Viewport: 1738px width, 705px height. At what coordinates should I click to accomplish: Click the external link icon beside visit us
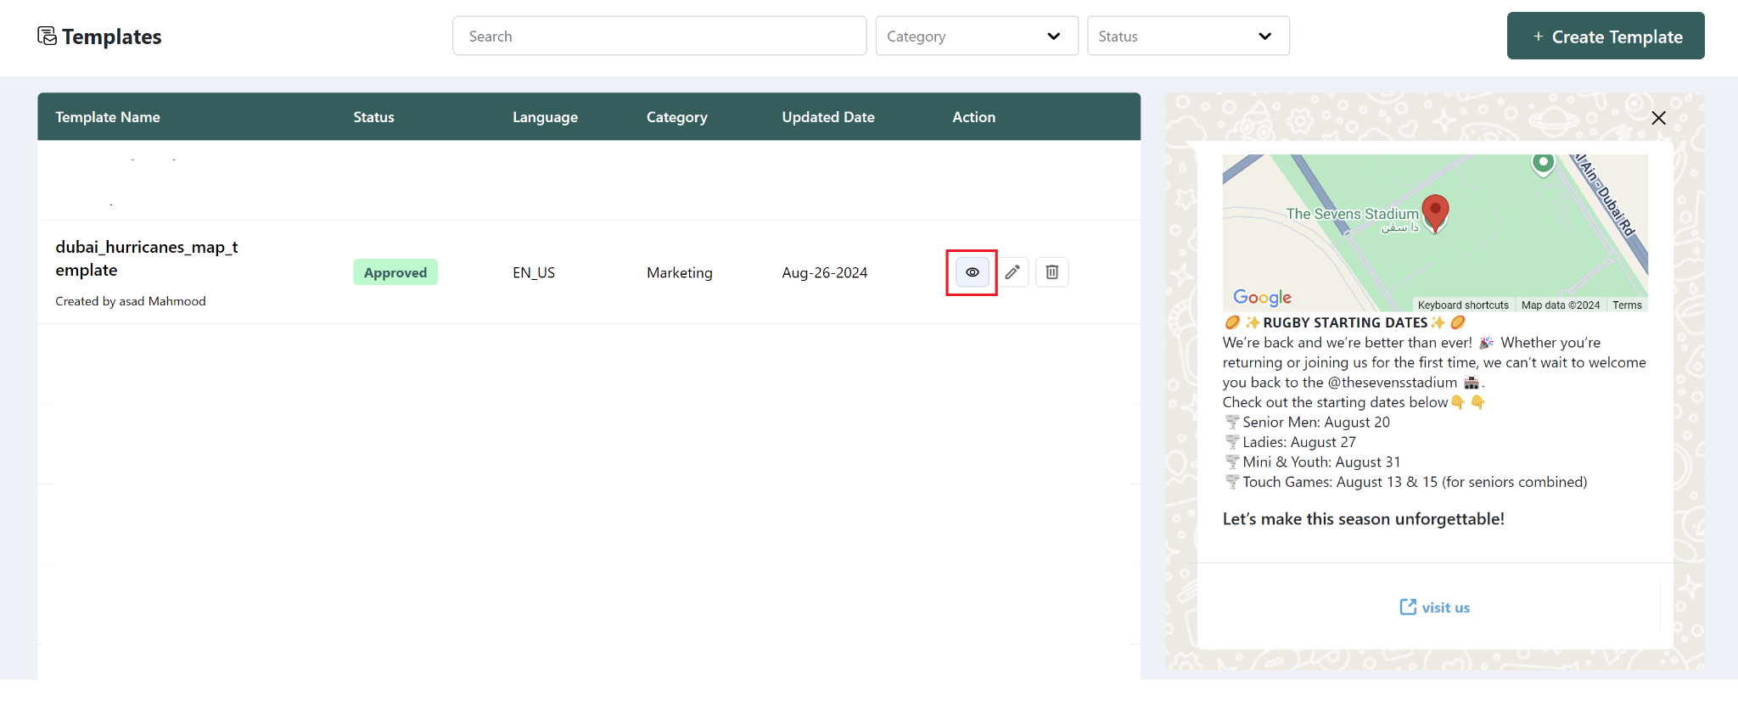click(x=1408, y=607)
